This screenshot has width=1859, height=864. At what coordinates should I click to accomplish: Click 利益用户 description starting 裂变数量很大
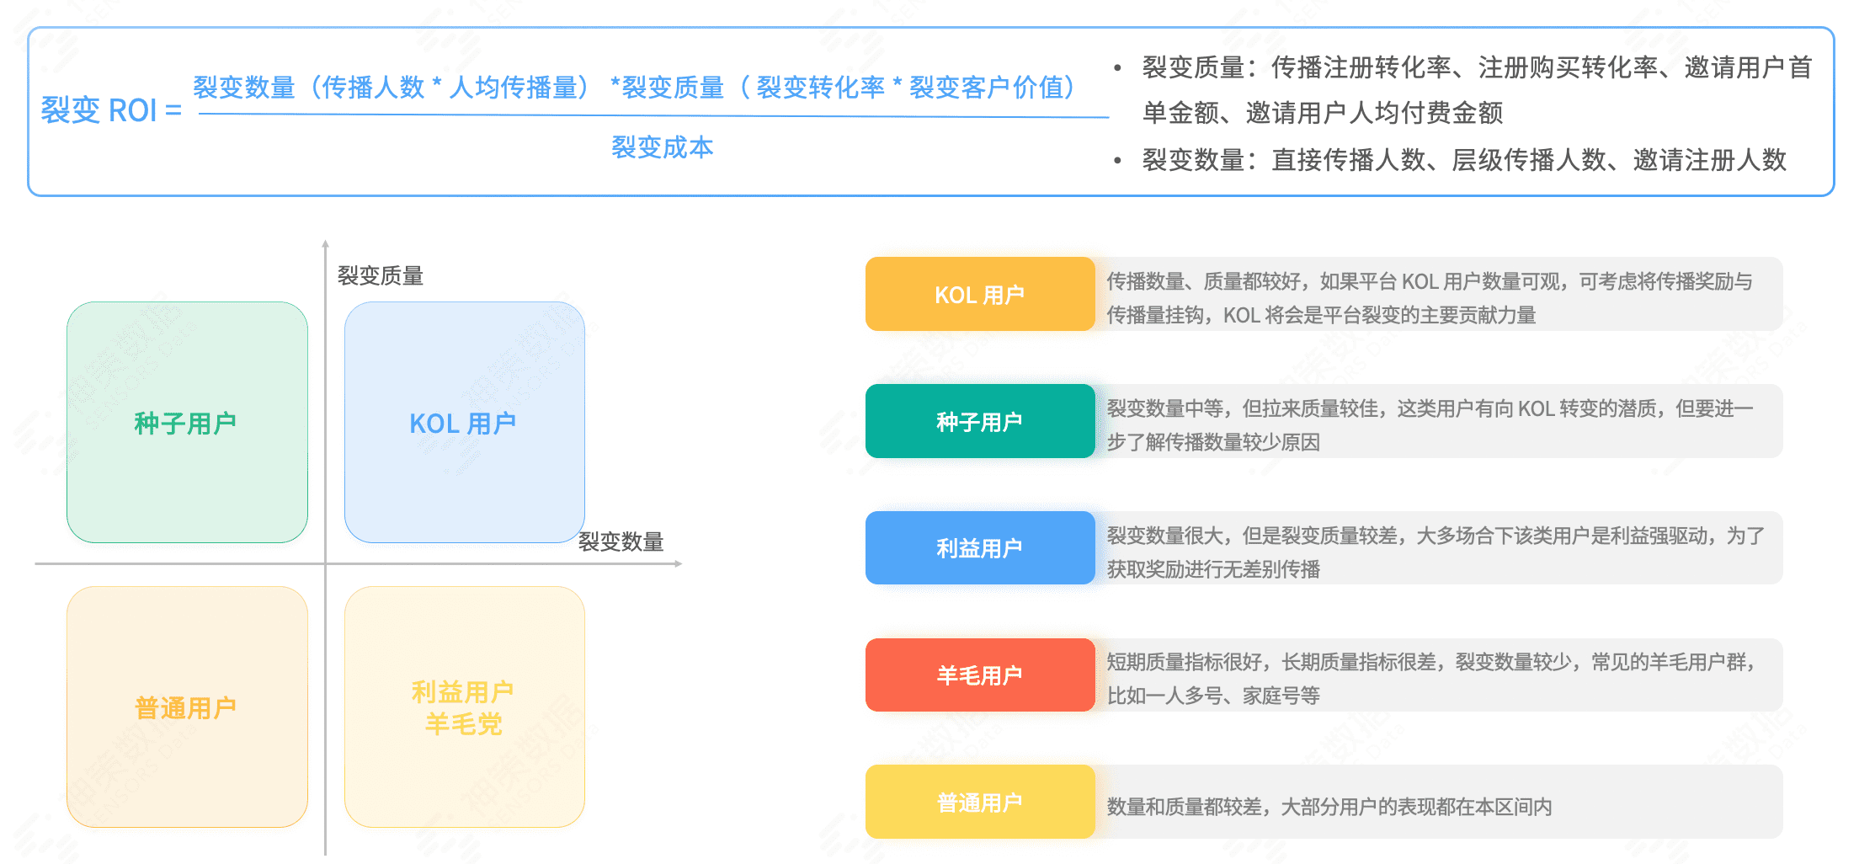click(1436, 552)
